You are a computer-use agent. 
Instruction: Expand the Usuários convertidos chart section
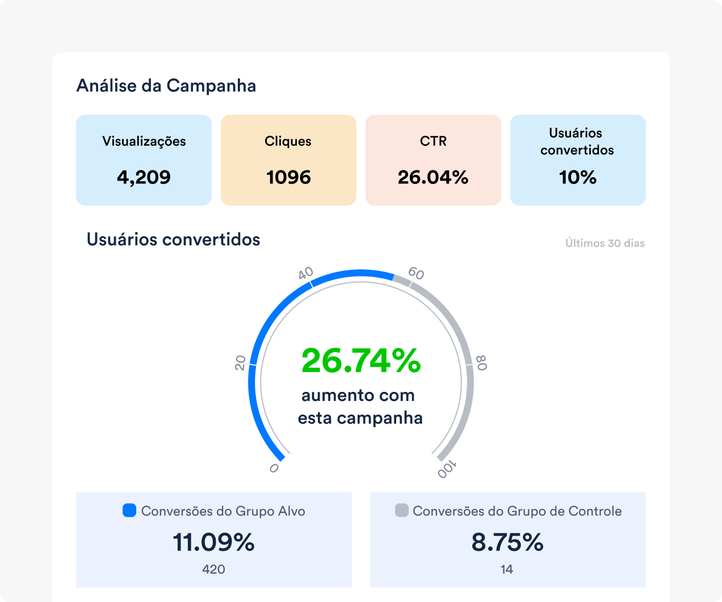173,239
